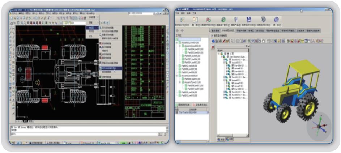Toggle the first Assem checkbox under Toy Tractor
This screenshot has width=341, height=153.
point(230,62)
